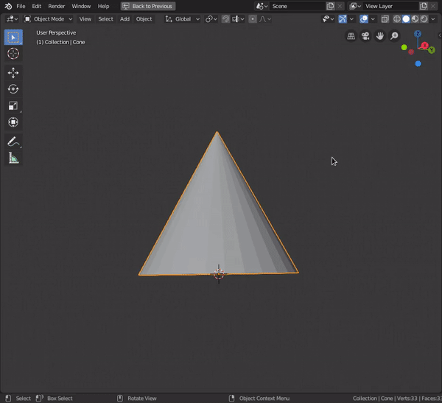Switch to rendered shading
The width and height of the screenshot is (442, 403).
coord(424,19)
